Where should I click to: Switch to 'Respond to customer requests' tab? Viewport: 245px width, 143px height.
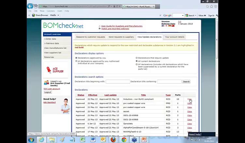click(91, 37)
